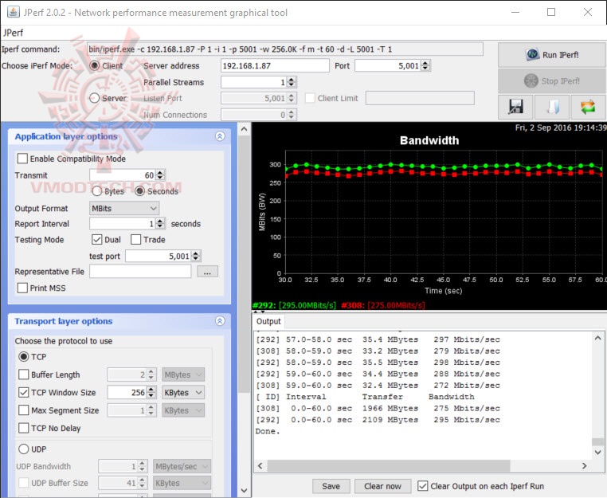
Task: Click the Parallel Streams stepper arrows
Action: tap(292, 82)
